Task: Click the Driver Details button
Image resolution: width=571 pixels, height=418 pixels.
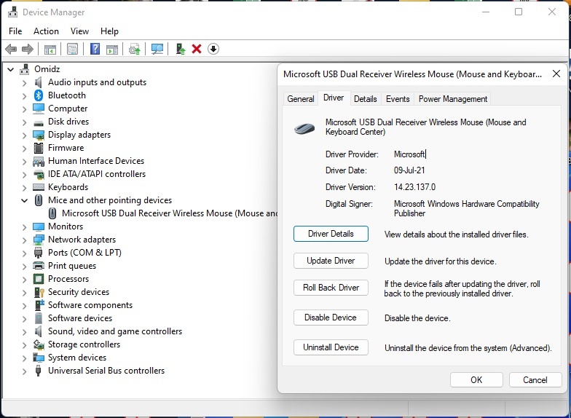Action: pyautogui.click(x=331, y=234)
